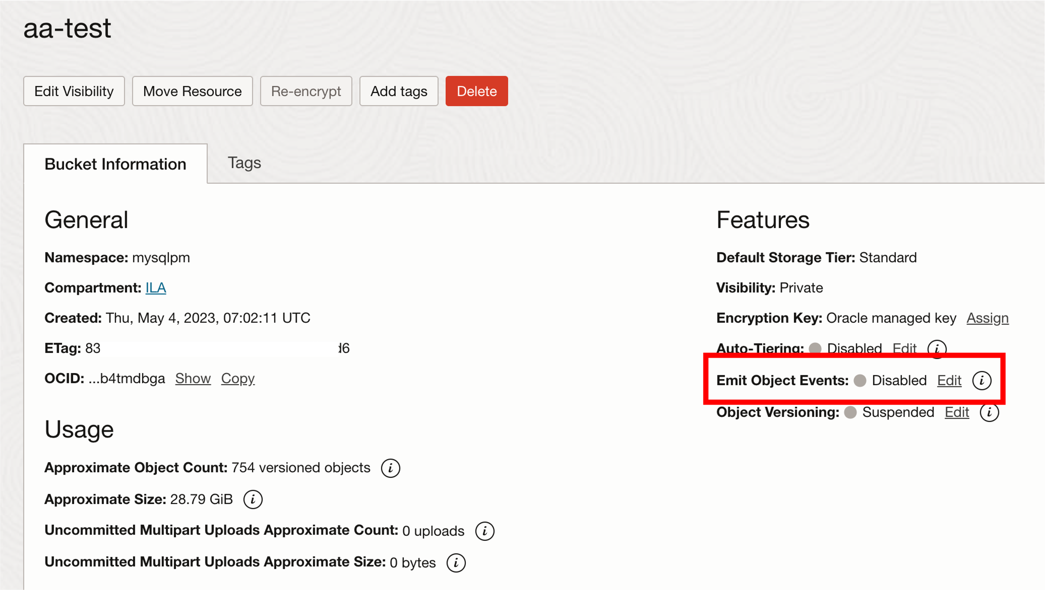Viewport: 1046px width, 590px height.
Task: Show the full bucket OCID
Action: [x=193, y=378]
